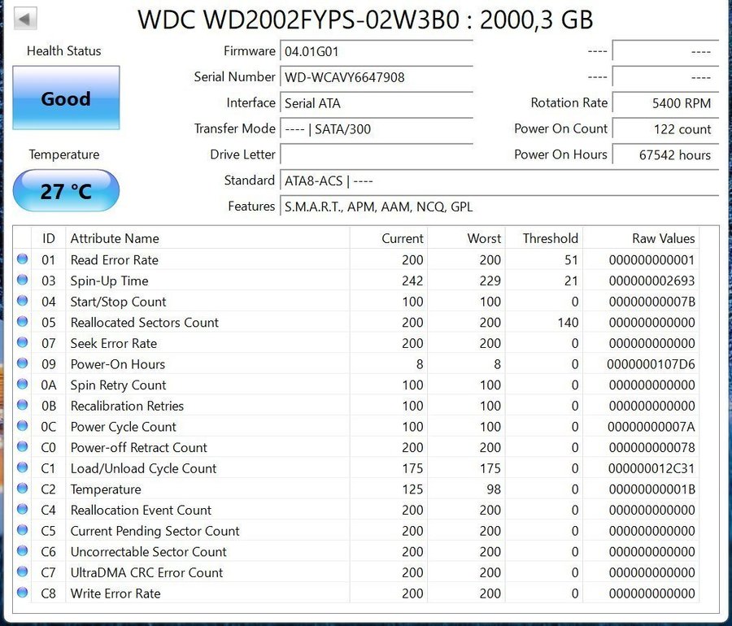Click the previous disk arrow button

pyautogui.click(x=26, y=19)
